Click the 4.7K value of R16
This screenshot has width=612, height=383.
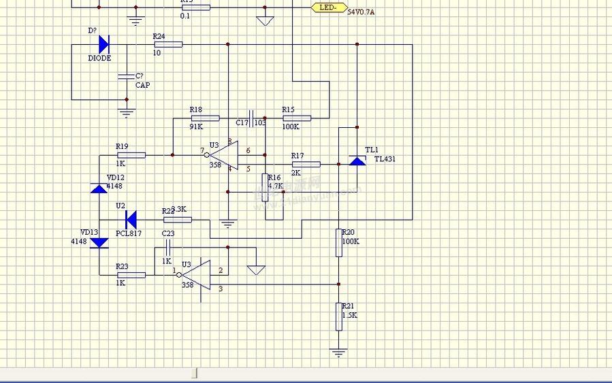[x=276, y=186]
